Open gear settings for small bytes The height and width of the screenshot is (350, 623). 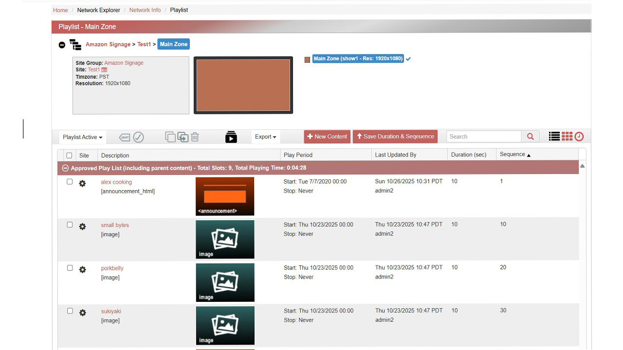(82, 227)
